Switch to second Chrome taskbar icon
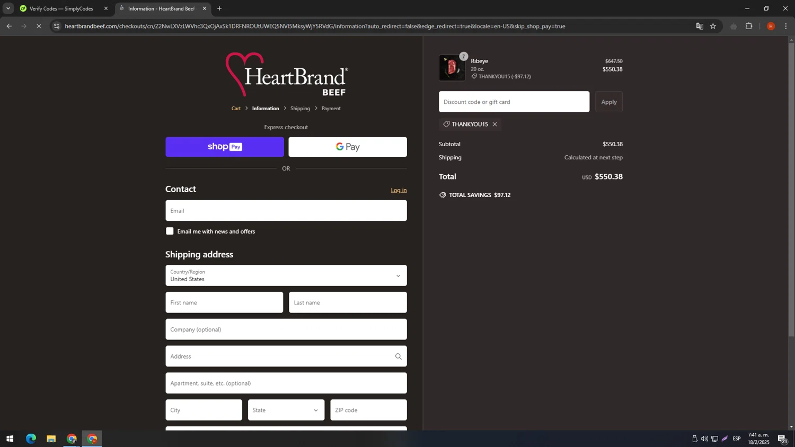Screen dimensions: 795x447 pyautogui.click(x=92, y=439)
